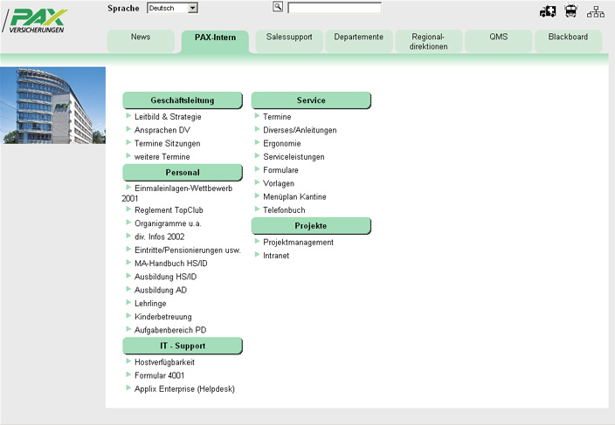Go to the Departemente tab
The width and height of the screenshot is (615, 425).
(358, 41)
